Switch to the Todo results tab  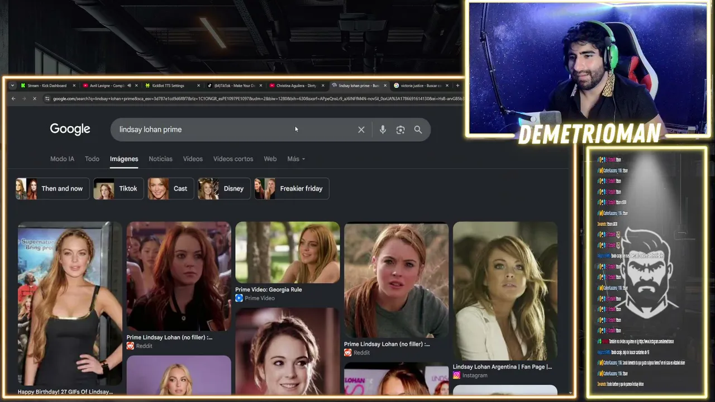click(92, 159)
